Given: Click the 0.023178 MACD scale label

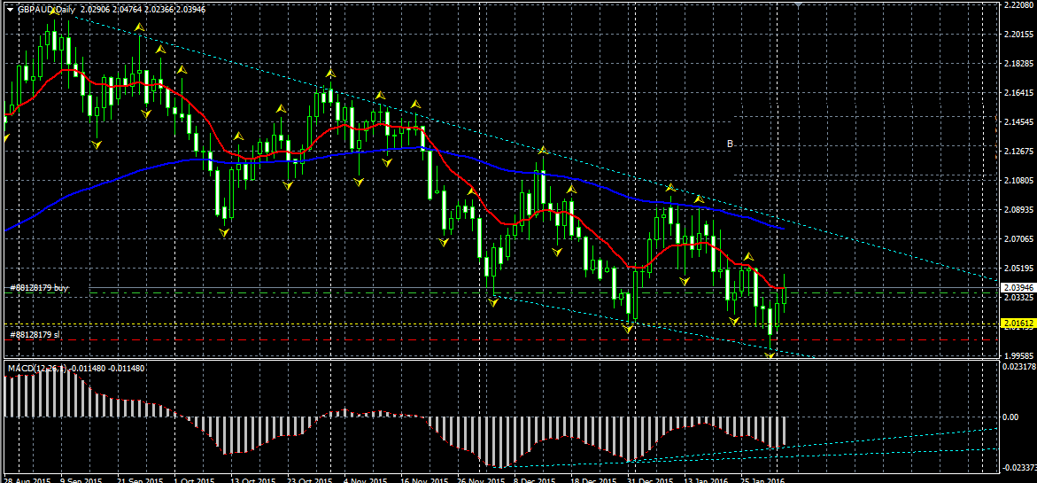Looking at the screenshot, I should pos(1019,366).
